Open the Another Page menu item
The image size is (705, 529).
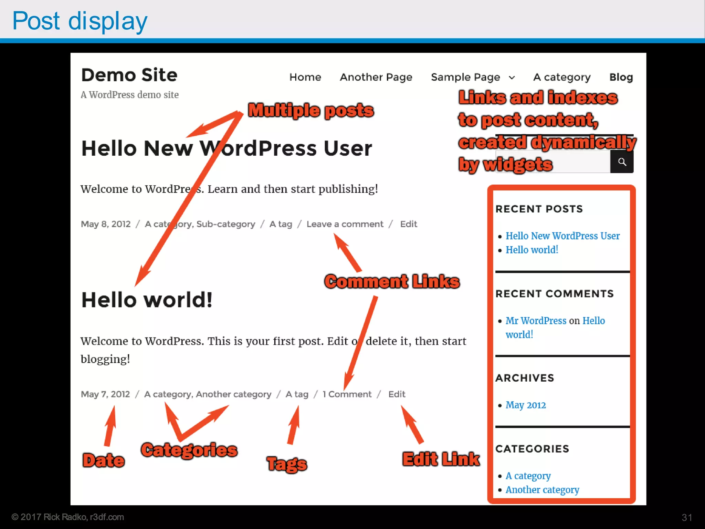point(376,77)
